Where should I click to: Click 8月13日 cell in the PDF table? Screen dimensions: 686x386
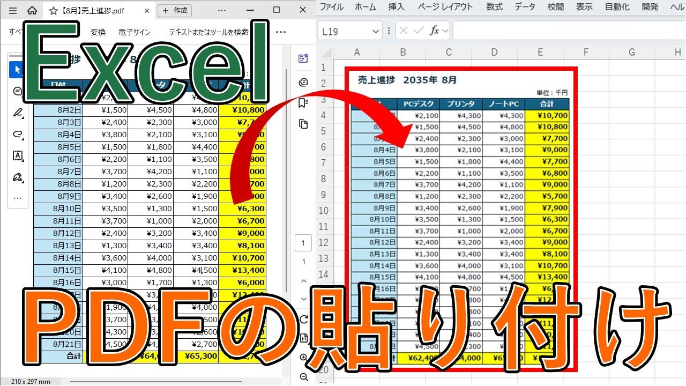pyautogui.click(x=58, y=246)
